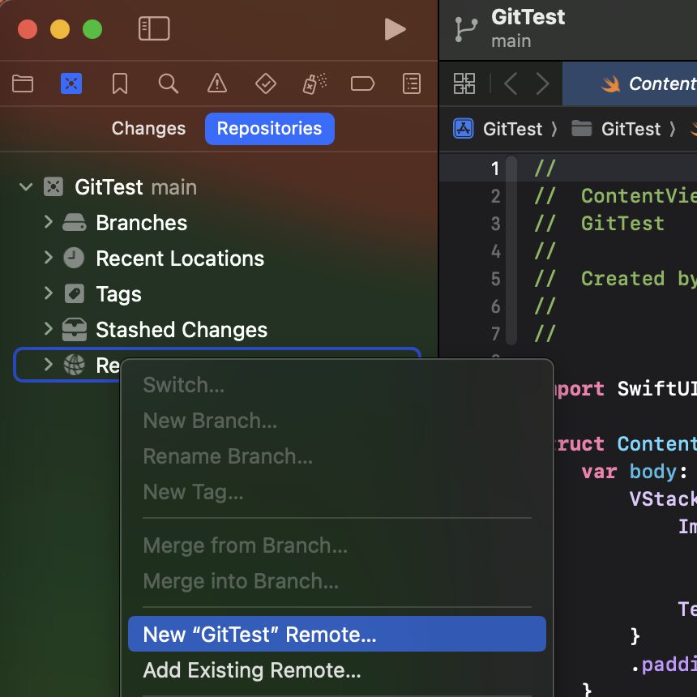The image size is (697, 697).
Task: Select the Remotes globe icon
Action: click(74, 365)
